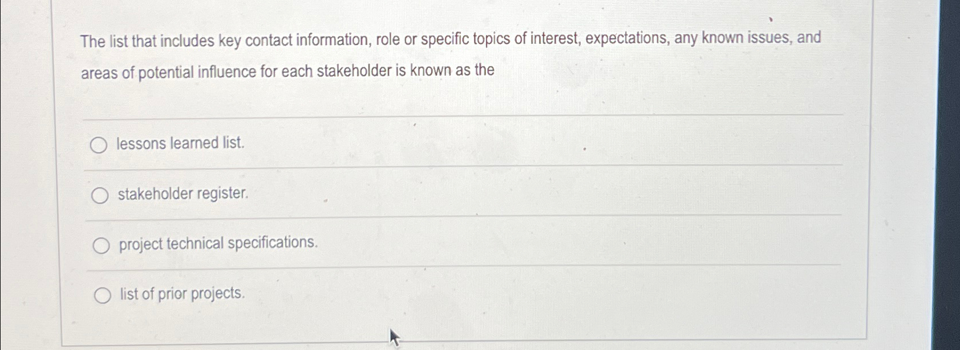The width and height of the screenshot is (960, 350).
Task: Pick the "list of prior projects" radio button
Action: tap(102, 295)
